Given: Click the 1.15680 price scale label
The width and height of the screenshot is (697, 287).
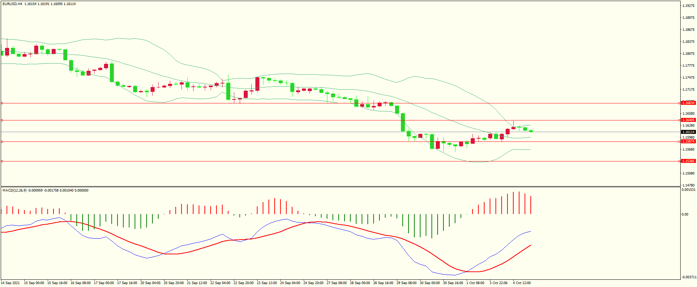Looking at the screenshot, I should (x=689, y=149).
